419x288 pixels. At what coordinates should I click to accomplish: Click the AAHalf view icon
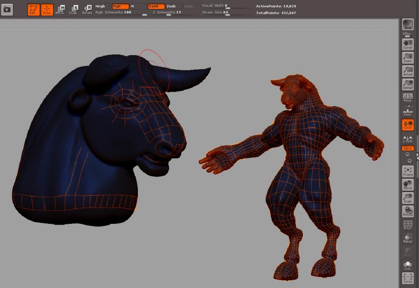(408, 85)
